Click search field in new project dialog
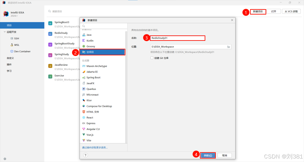 [103, 26]
